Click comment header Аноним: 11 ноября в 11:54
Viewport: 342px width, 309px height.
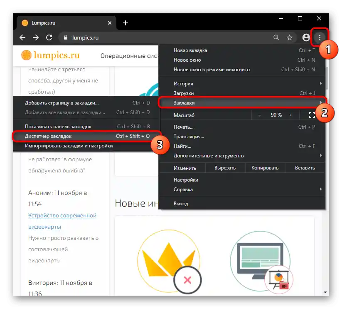pos(58,198)
